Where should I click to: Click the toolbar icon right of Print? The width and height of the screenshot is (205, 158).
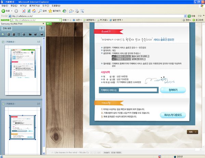(x=82, y=11)
